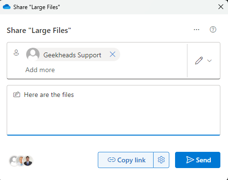Click the Geekheads Support avatar picture

[33, 54]
